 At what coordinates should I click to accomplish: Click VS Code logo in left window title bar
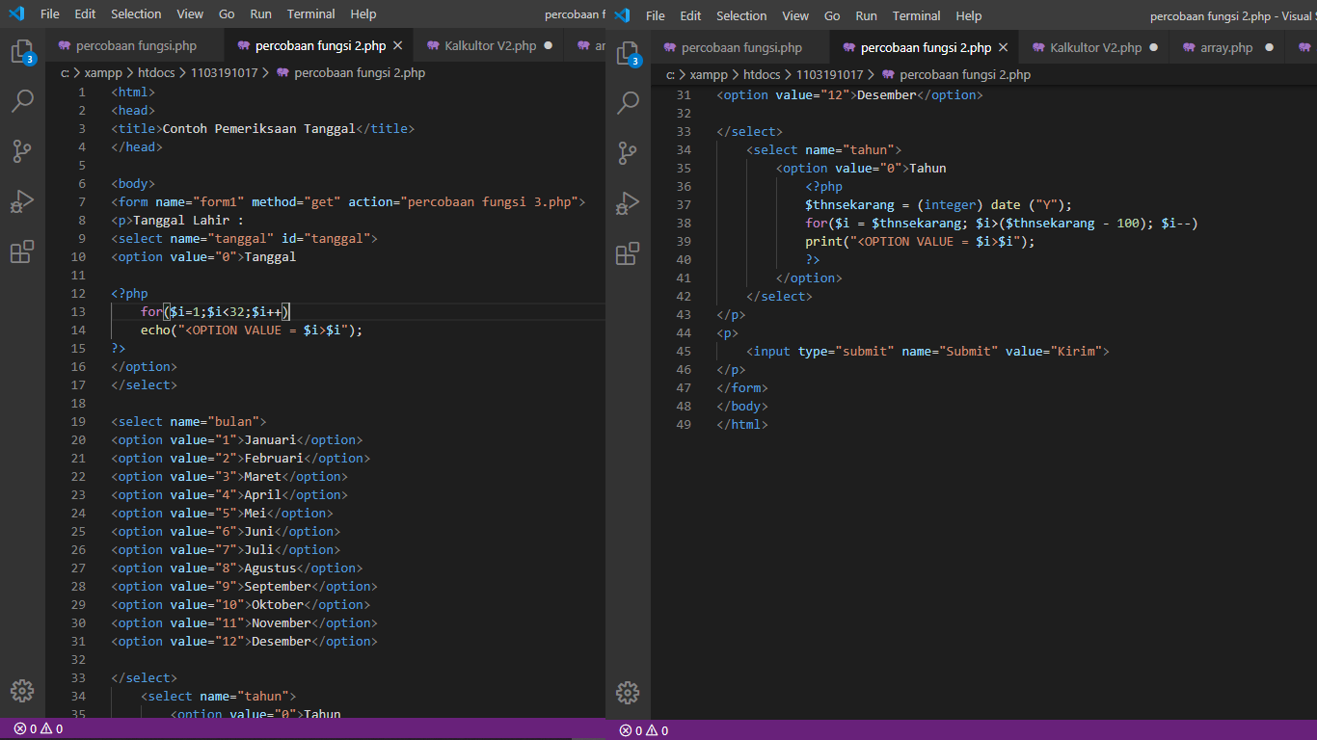point(16,14)
